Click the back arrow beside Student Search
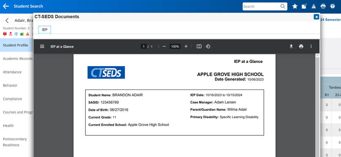This screenshot has width=341, height=157. pyautogui.click(x=6, y=6)
